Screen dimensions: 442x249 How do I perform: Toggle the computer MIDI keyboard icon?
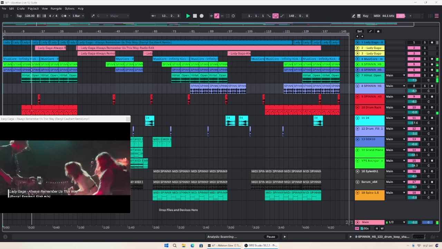[x=359, y=16]
